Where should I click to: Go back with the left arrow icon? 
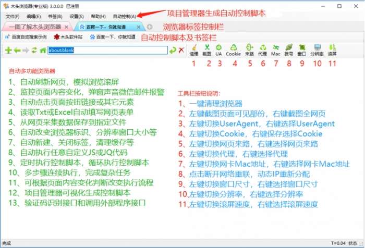coord(17,50)
